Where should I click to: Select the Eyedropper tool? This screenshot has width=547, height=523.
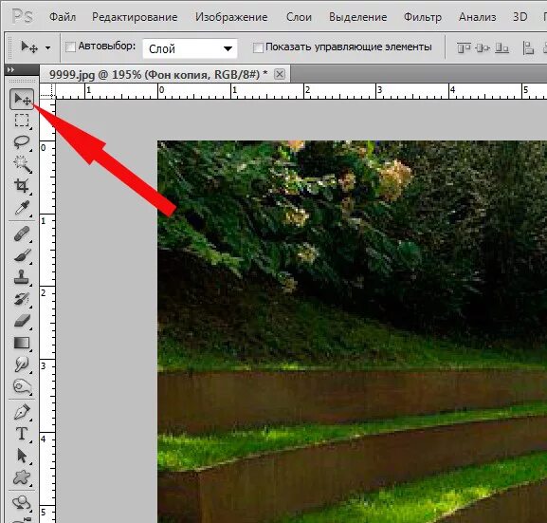tap(22, 208)
